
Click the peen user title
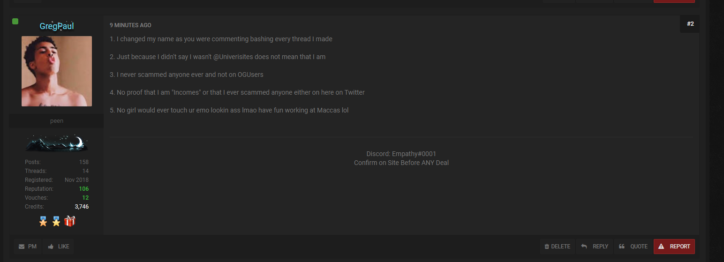[x=57, y=121]
